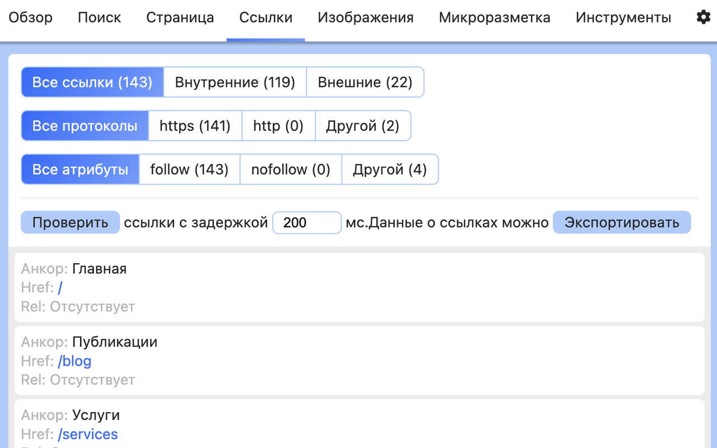Select the Изображения tab
Image resolution: width=717 pixels, height=448 pixels.
click(x=365, y=18)
